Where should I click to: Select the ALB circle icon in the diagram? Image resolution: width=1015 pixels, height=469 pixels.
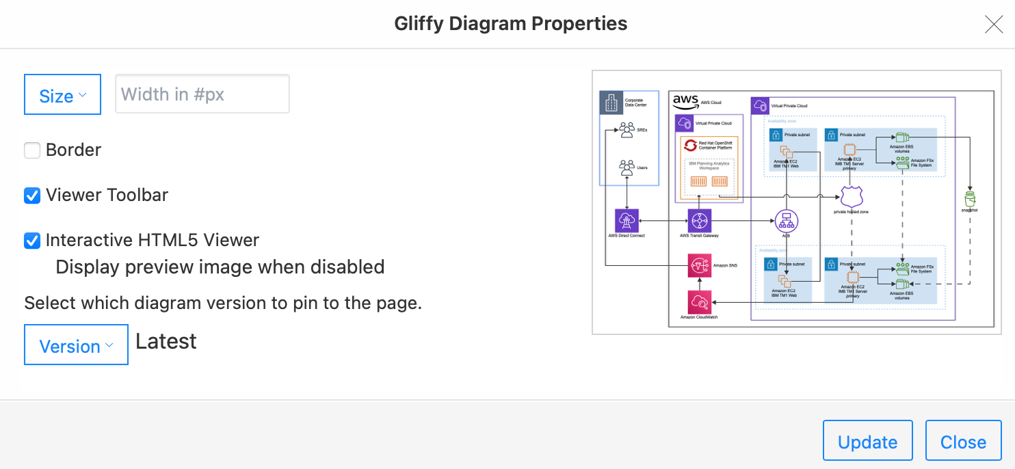click(x=786, y=222)
